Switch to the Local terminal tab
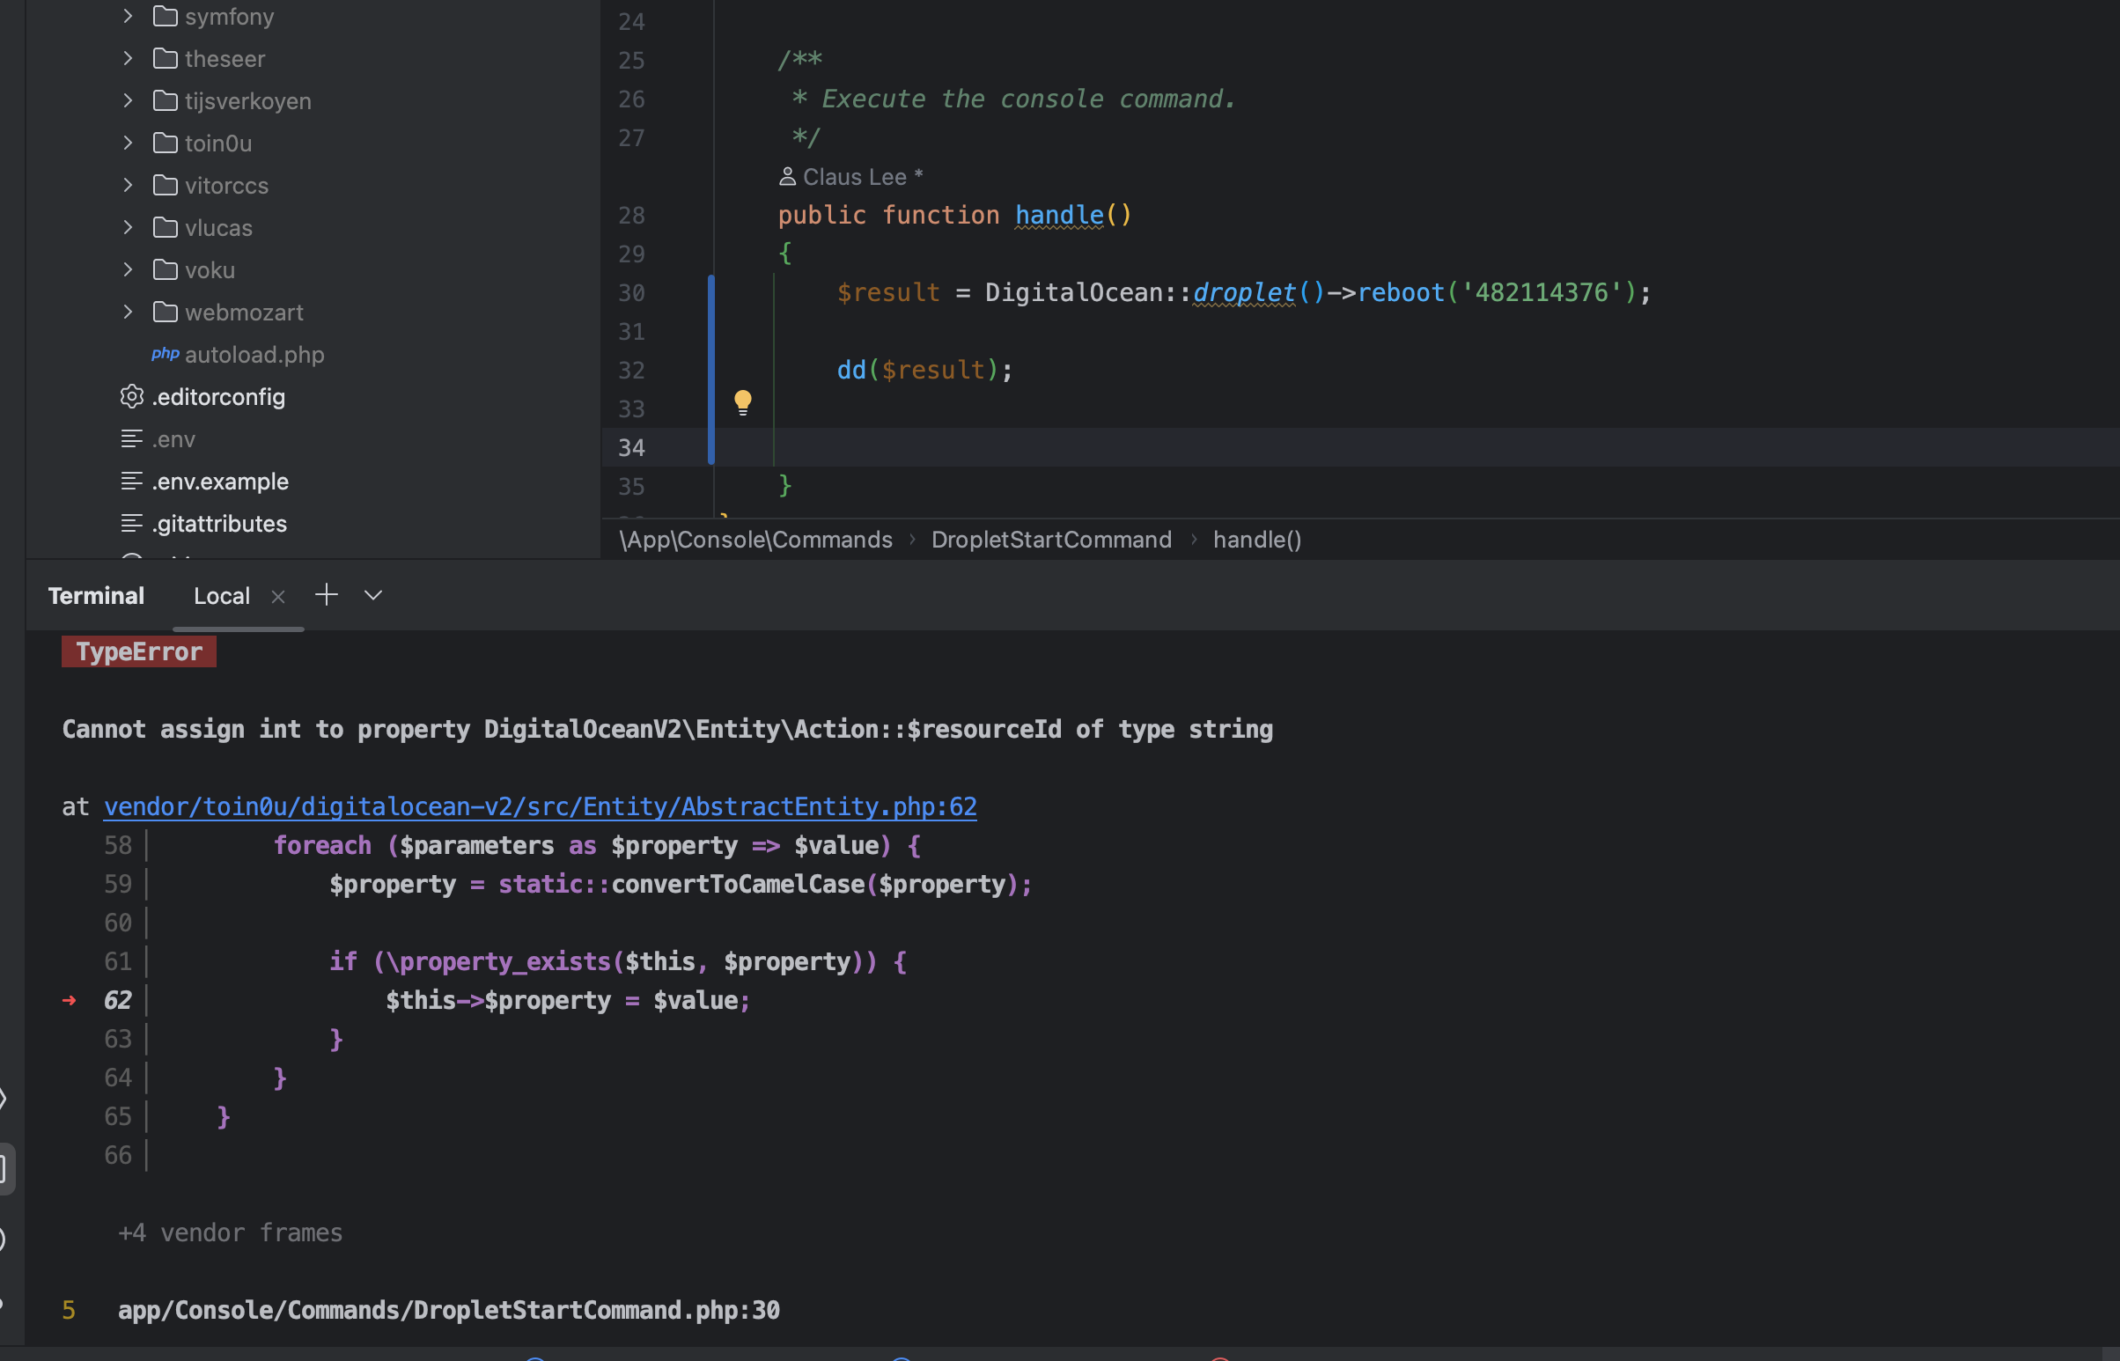Image resolution: width=2120 pixels, height=1361 pixels. click(221, 597)
